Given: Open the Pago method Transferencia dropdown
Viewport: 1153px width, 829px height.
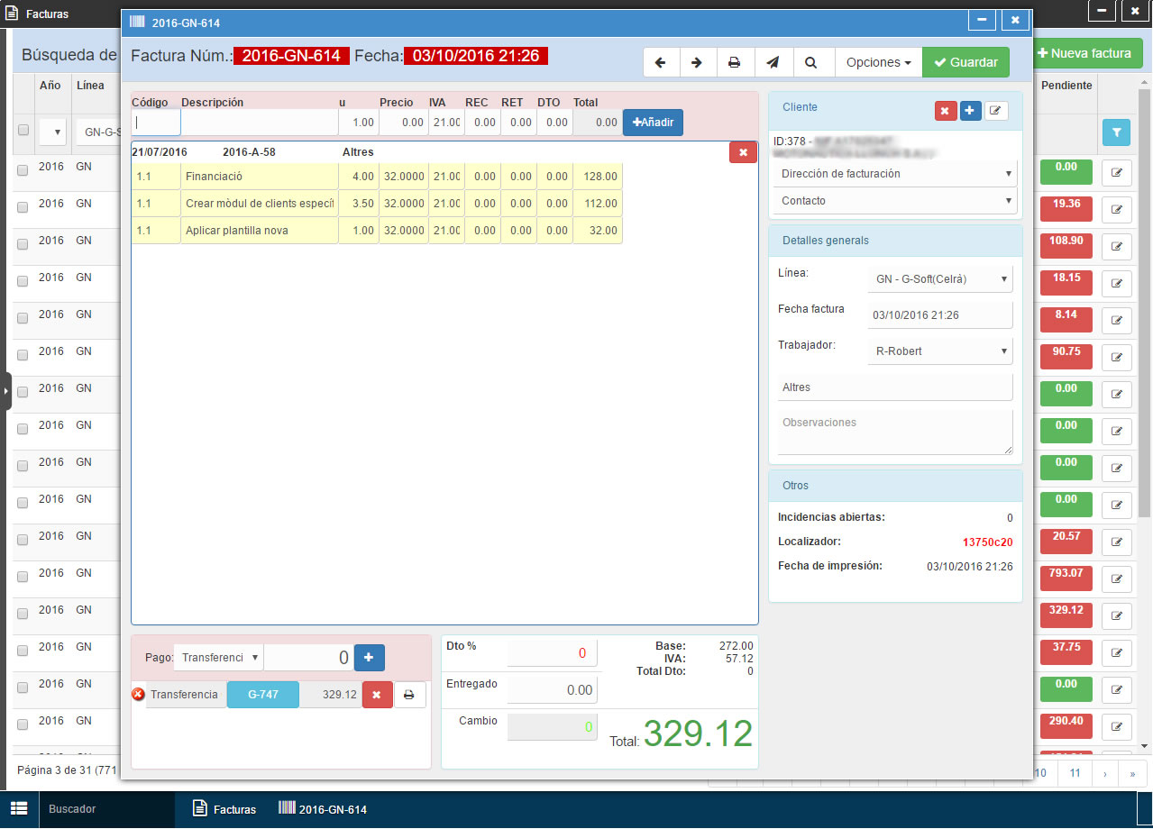Looking at the screenshot, I should [218, 658].
